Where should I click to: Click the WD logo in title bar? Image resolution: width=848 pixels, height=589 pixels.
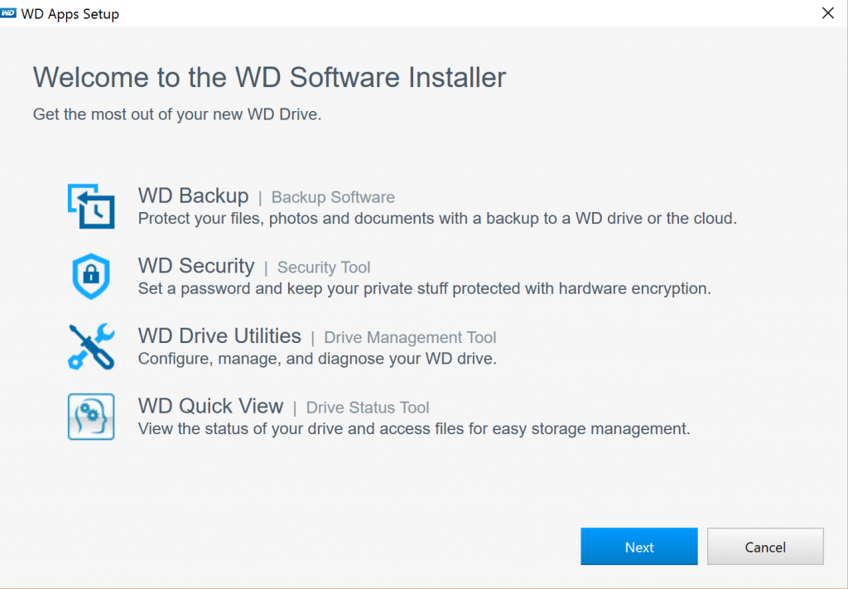pyautogui.click(x=9, y=13)
